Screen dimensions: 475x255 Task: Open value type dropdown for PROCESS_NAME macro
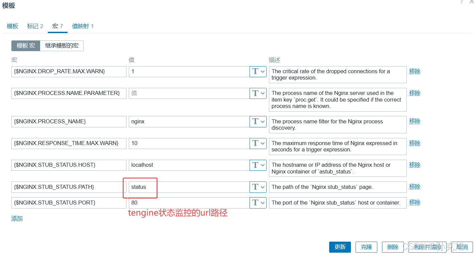click(258, 121)
